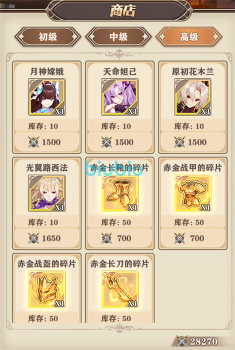Choose the 赤金战盔 golden helmet icon
Viewport: 235px width, 350px height.
click(x=46, y=289)
